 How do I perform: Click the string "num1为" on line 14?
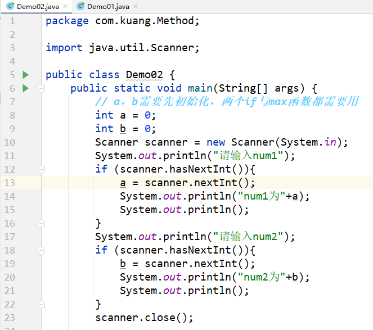click(262, 196)
